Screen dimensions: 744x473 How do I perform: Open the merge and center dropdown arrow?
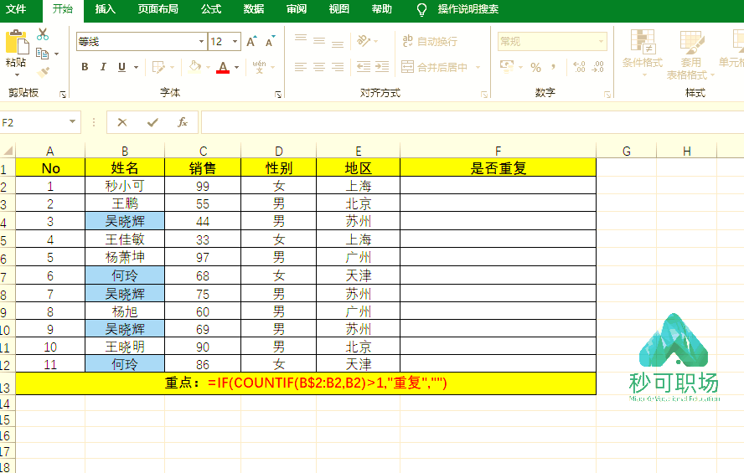coord(478,67)
